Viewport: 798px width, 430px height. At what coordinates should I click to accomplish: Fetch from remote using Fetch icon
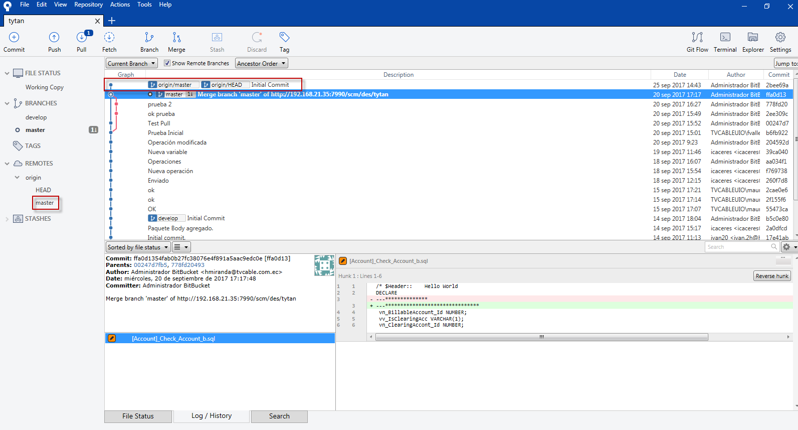coord(109,37)
